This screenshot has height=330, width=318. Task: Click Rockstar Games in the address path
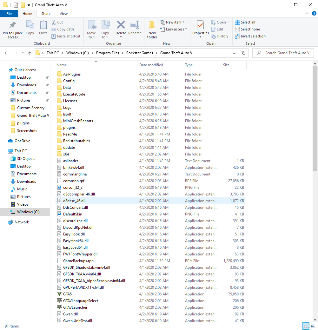coord(140,53)
